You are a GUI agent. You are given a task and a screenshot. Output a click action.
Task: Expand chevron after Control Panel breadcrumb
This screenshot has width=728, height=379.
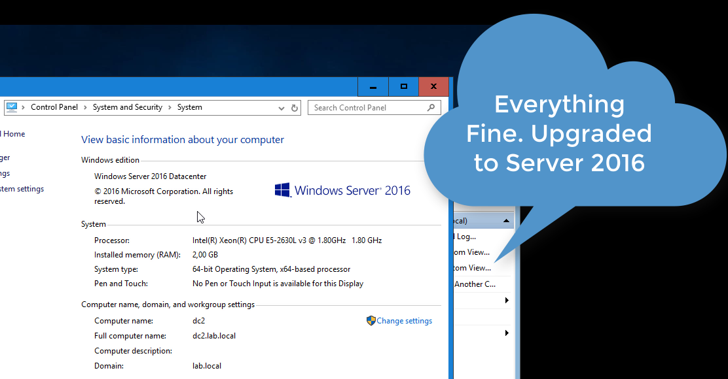(x=85, y=107)
